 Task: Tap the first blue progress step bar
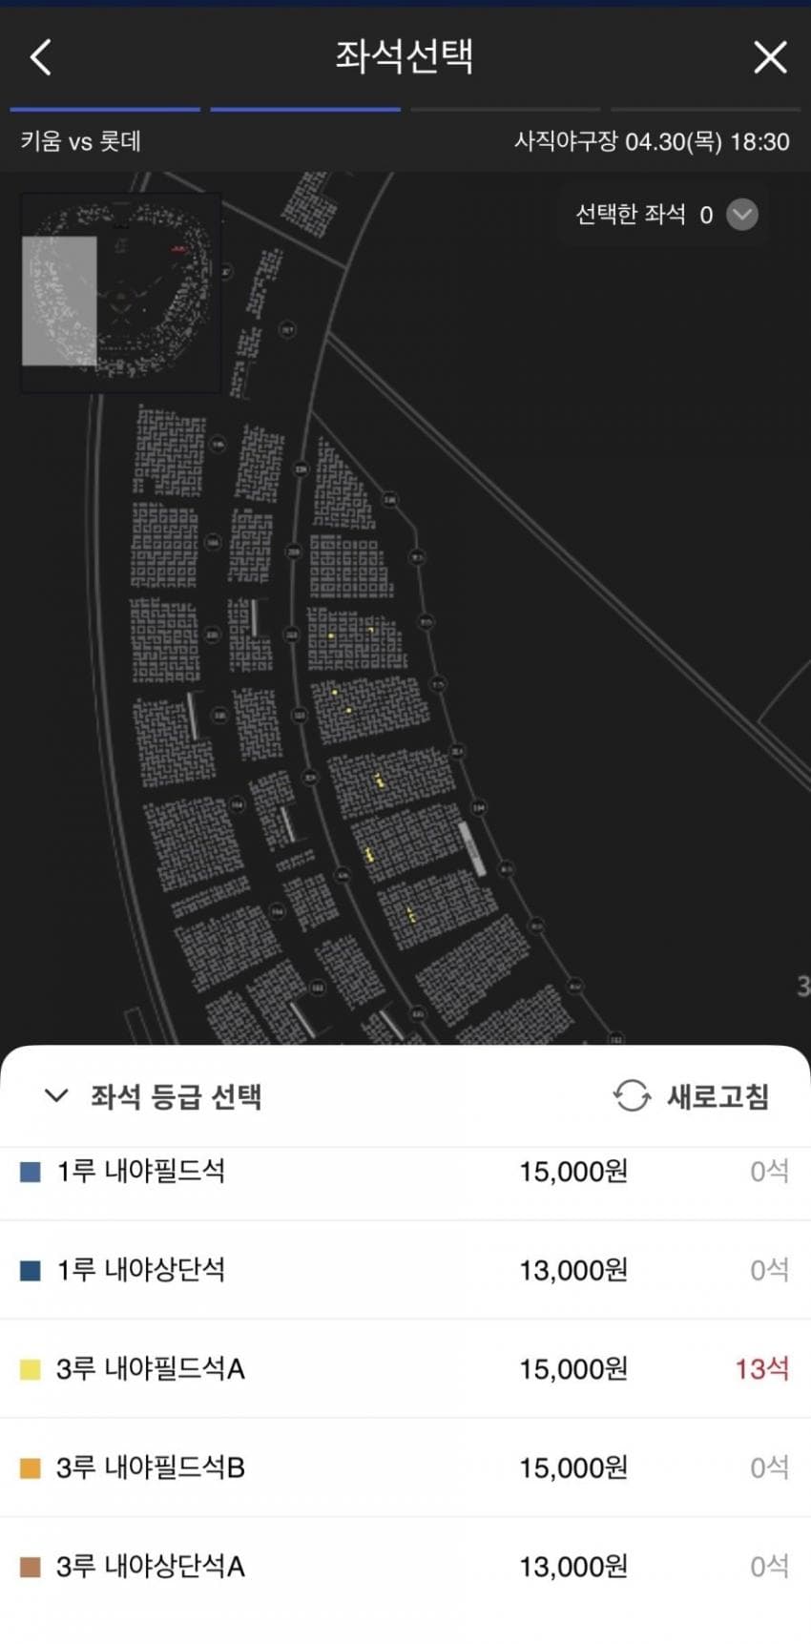(x=105, y=110)
